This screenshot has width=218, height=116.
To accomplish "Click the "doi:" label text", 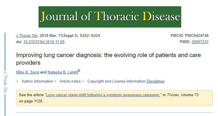I will (19, 42).
